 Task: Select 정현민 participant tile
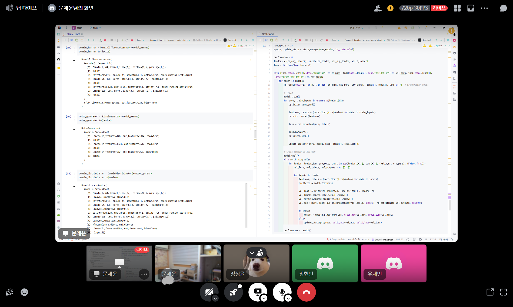(325, 263)
